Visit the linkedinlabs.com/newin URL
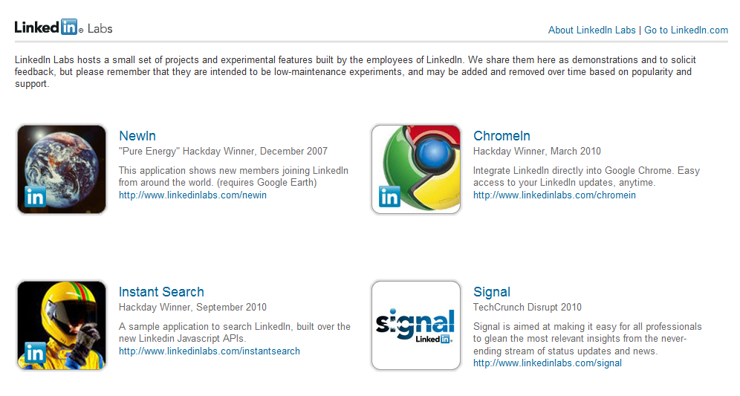 (x=192, y=195)
